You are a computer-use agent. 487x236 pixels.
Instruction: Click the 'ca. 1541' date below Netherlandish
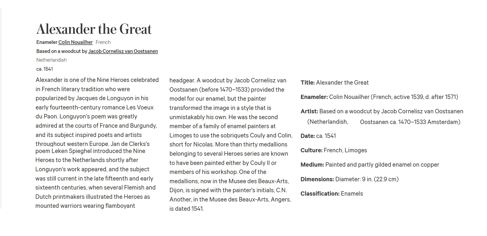(45, 69)
